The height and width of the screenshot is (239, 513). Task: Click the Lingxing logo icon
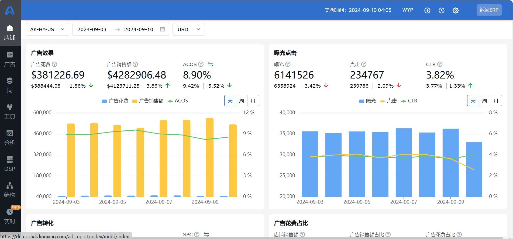10,10
